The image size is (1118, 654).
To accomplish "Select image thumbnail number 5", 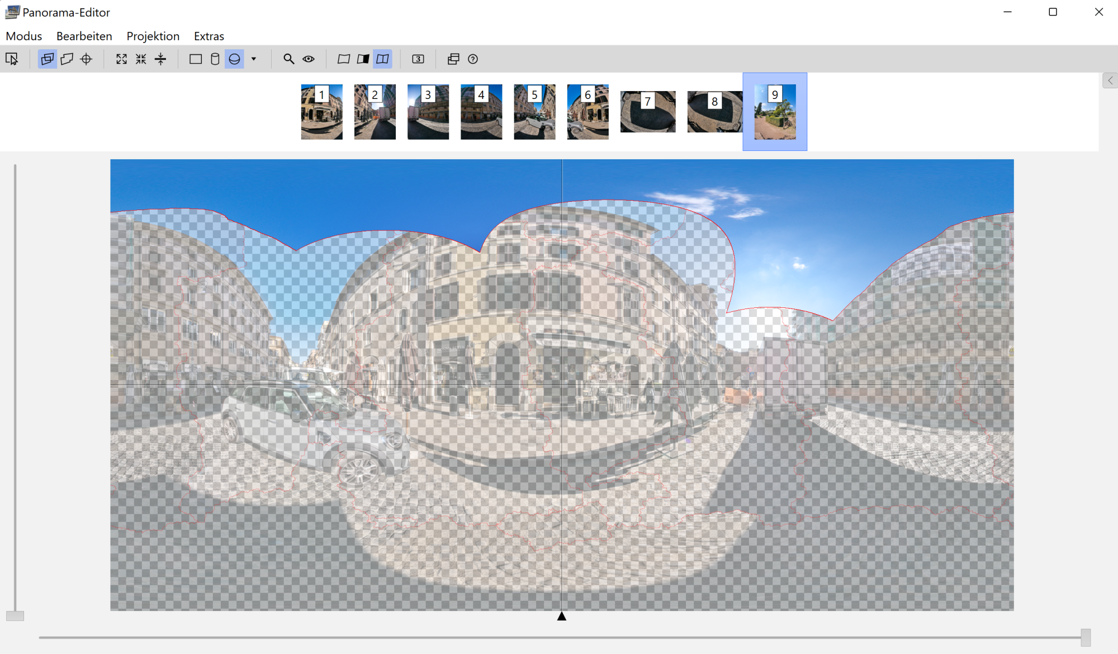I will point(534,111).
